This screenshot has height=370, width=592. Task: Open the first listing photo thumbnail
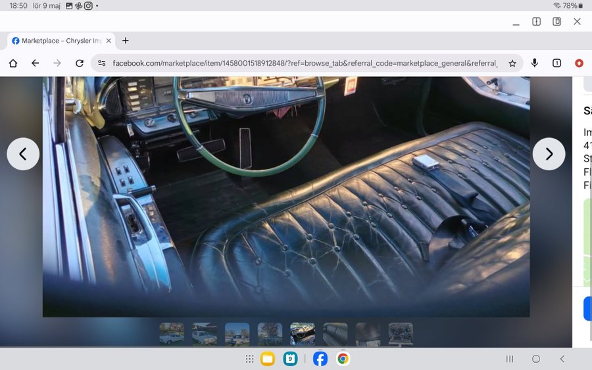[172, 334]
